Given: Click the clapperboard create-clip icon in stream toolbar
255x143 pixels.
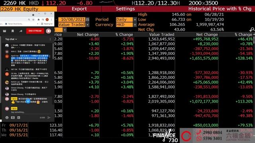Looking at the screenshot, I should tap(4, 31).
